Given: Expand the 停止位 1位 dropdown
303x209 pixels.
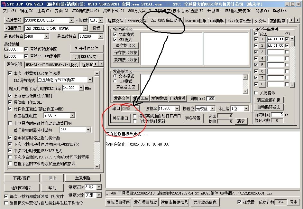Looking at the screenshot, I should click(x=246, y=109).
